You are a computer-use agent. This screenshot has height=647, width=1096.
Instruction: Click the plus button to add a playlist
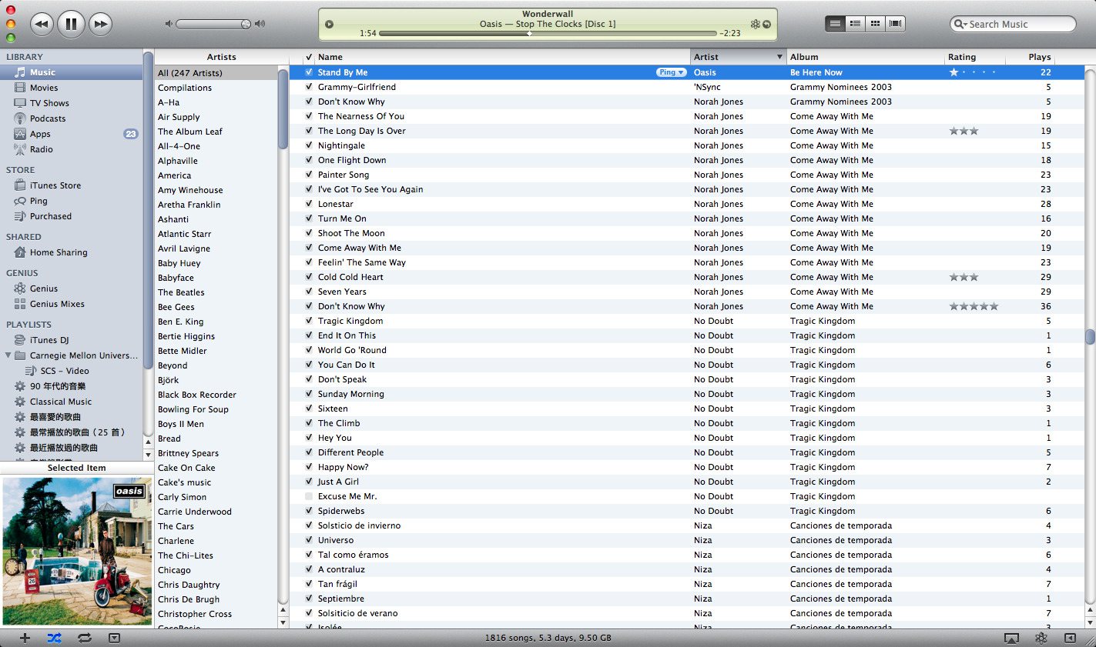pos(25,638)
